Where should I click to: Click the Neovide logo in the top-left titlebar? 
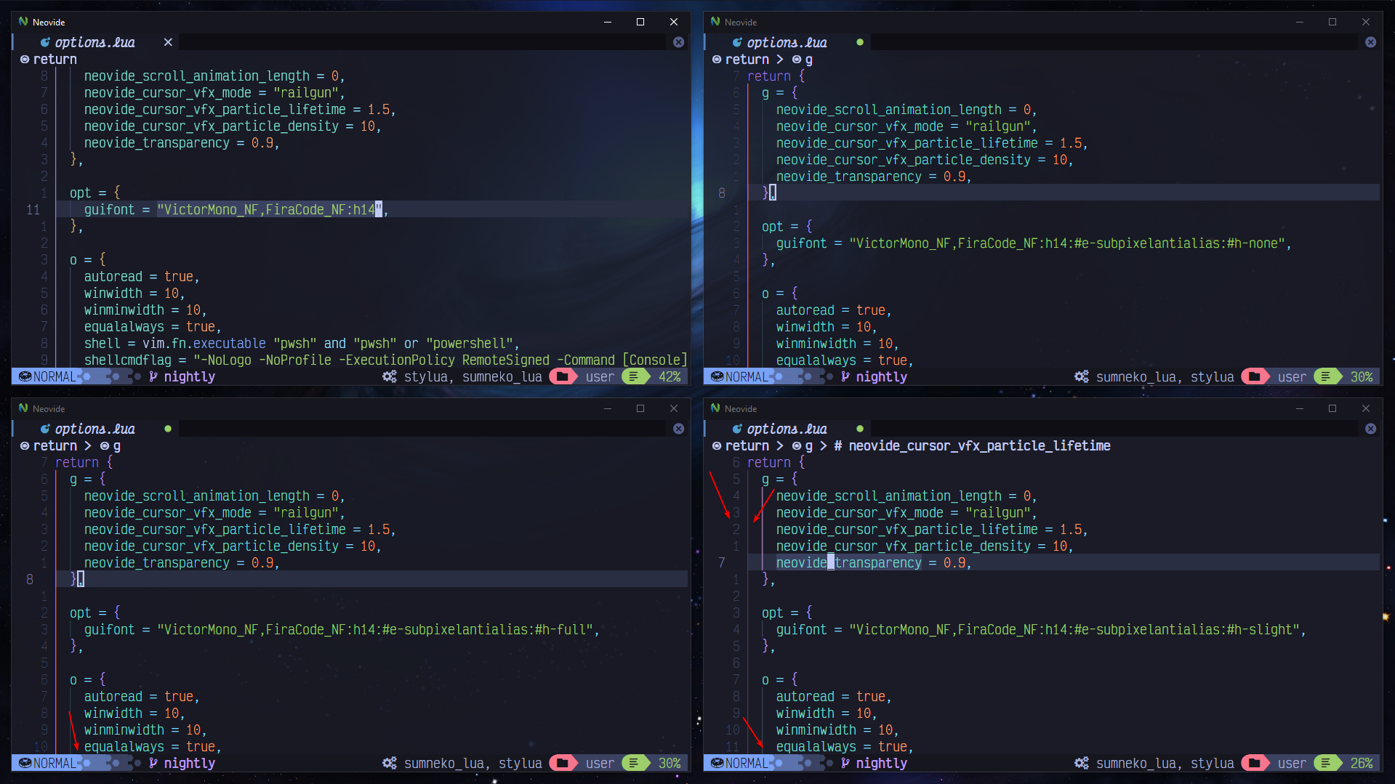point(24,22)
